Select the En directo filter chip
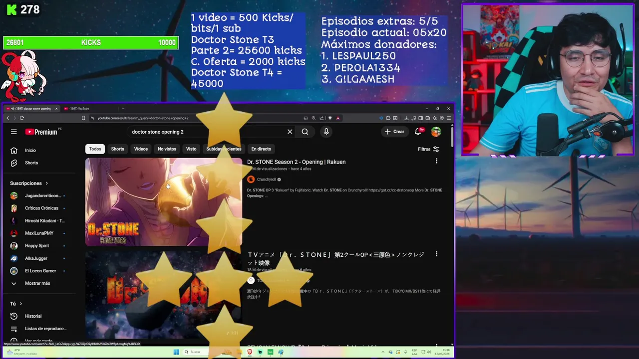The image size is (639, 359). point(261,149)
